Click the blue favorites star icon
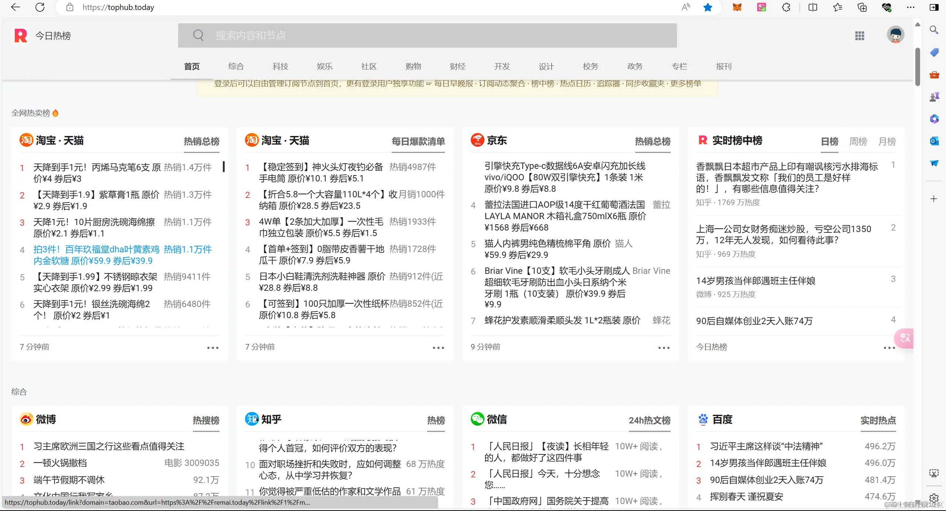Viewport: 946px width, 511px height. coord(708,7)
